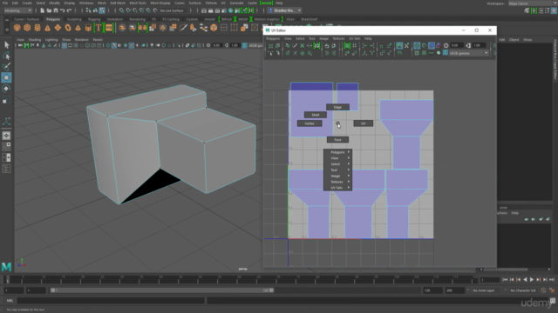The image size is (558, 313).
Task: Create a polygon torus from the shelf
Action: click(x=68, y=28)
